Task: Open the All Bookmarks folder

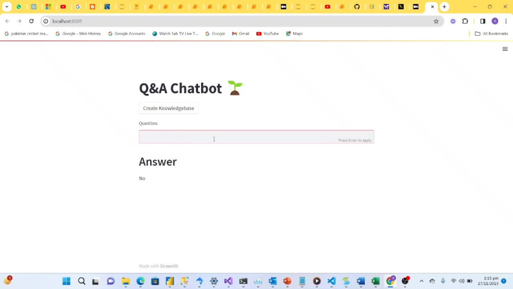Action: 491,34
